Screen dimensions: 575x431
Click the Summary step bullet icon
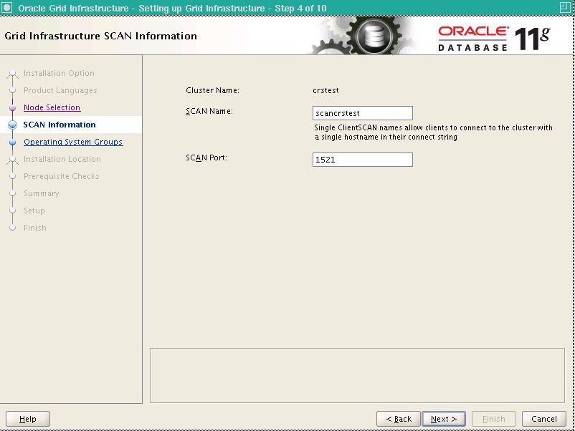pos(12,194)
